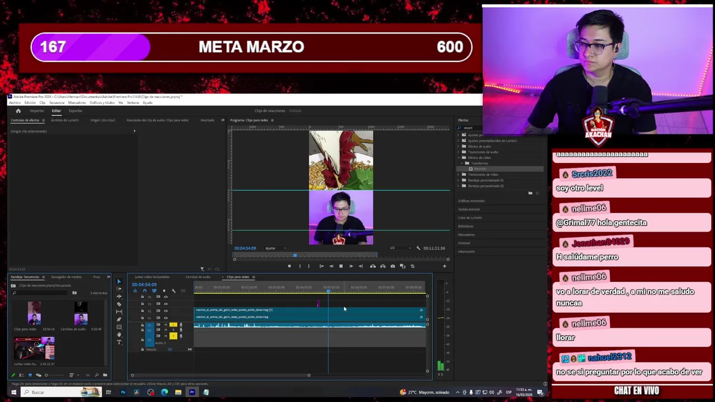Click the Extract button in program monitor

(383, 266)
